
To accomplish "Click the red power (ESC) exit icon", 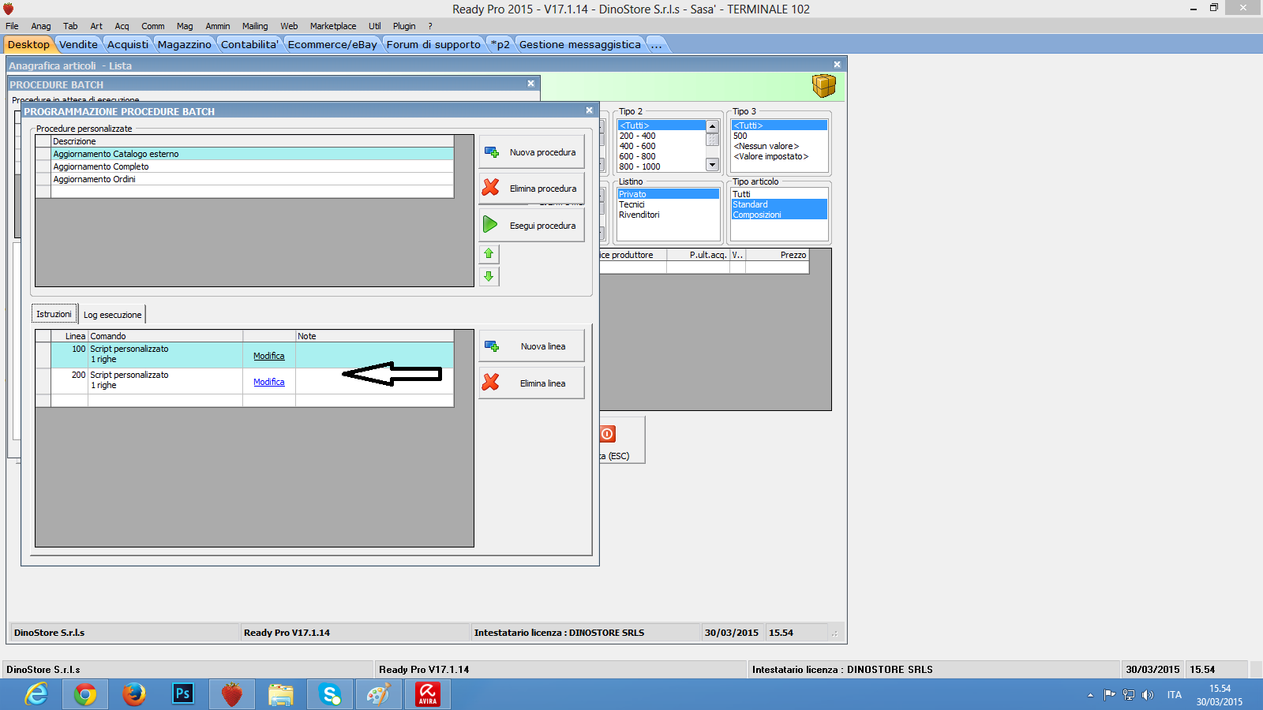I will pos(607,434).
